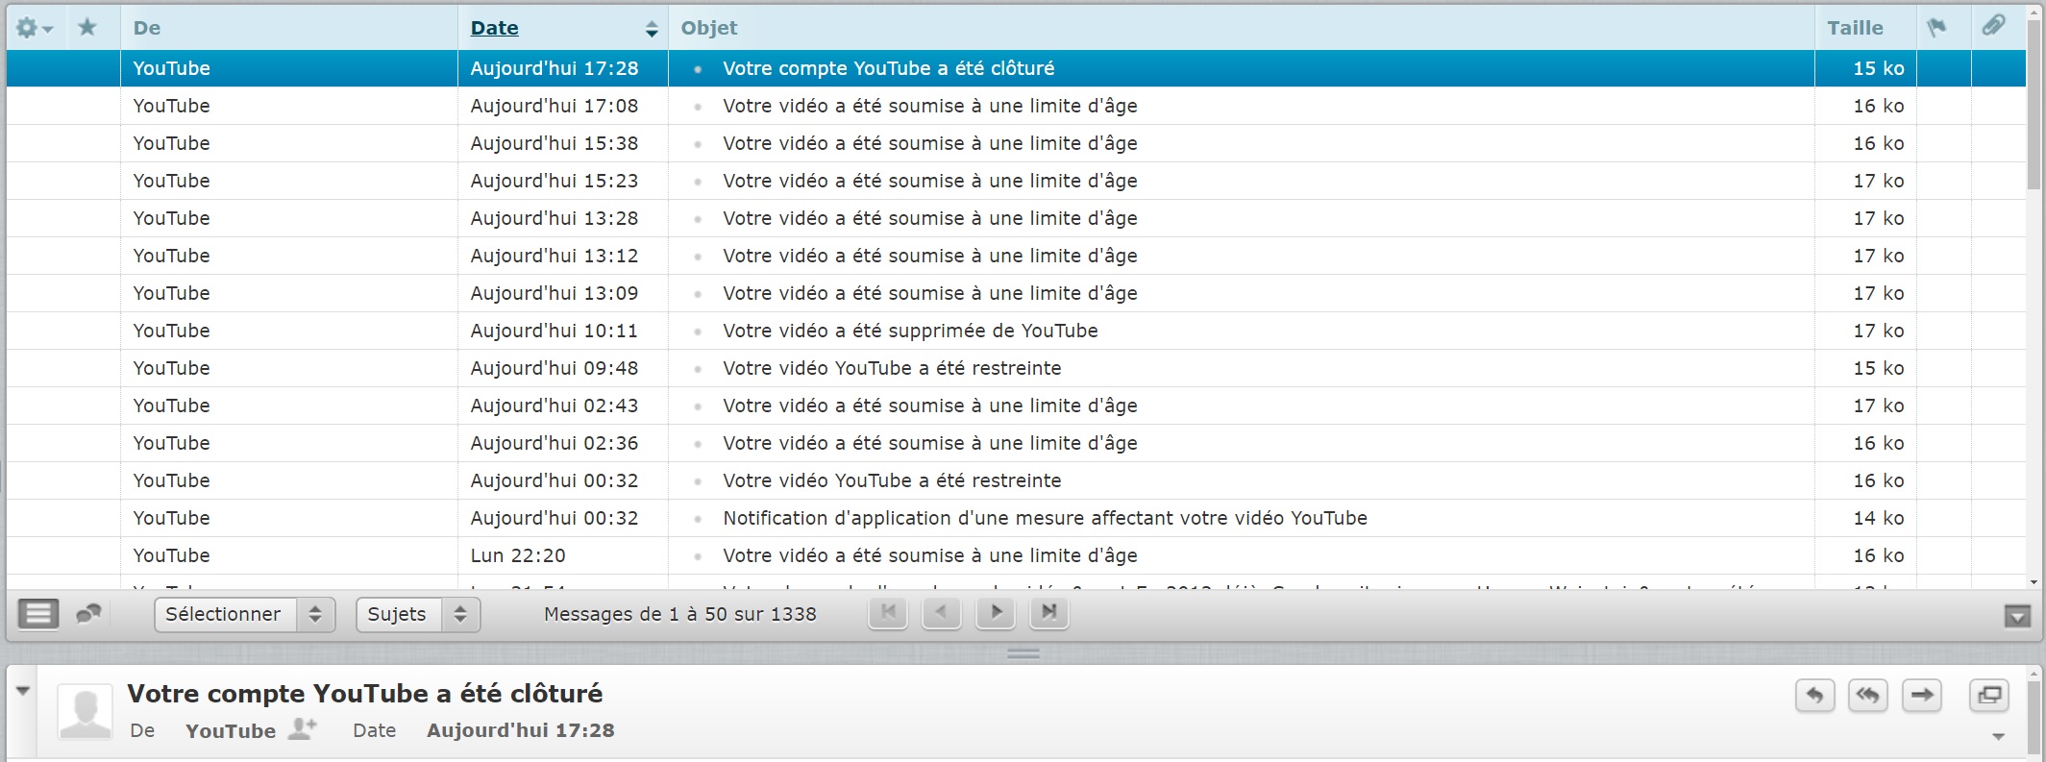Open the 09:48 'Votre vidéo YouTube a été restreinte'
The image size is (2046, 762).
[x=1016, y=368]
